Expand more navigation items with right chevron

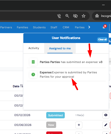(x=89, y=27)
